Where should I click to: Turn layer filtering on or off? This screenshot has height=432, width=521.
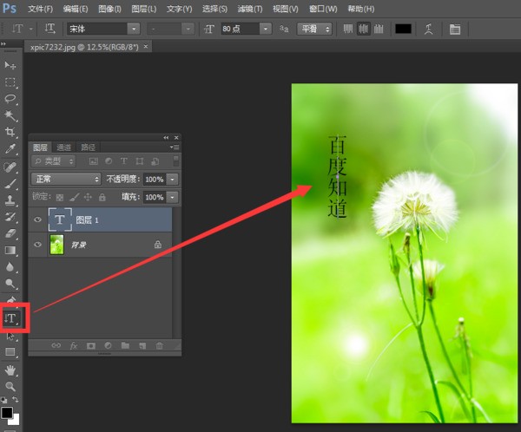pyautogui.click(x=175, y=161)
